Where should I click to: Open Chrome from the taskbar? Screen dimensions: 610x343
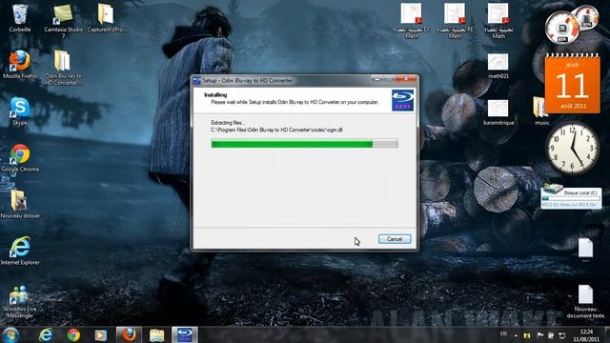click(x=73, y=334)
